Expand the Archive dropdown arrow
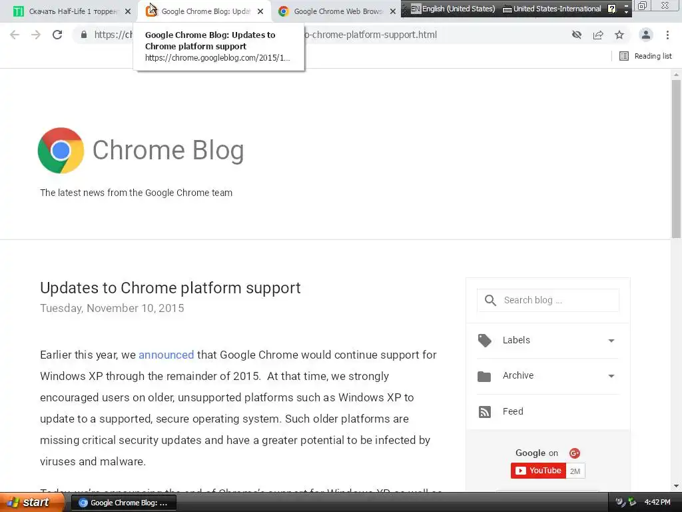 [611, 376]
